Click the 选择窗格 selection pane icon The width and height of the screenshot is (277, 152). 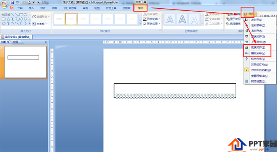point(228,24)
